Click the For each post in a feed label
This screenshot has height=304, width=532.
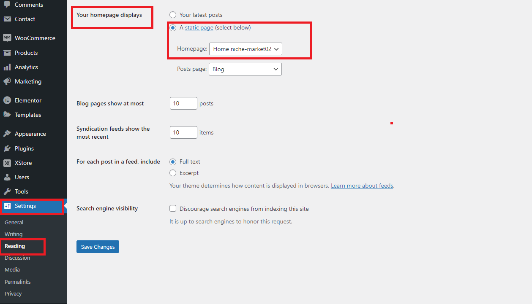(x=118, y=161)
